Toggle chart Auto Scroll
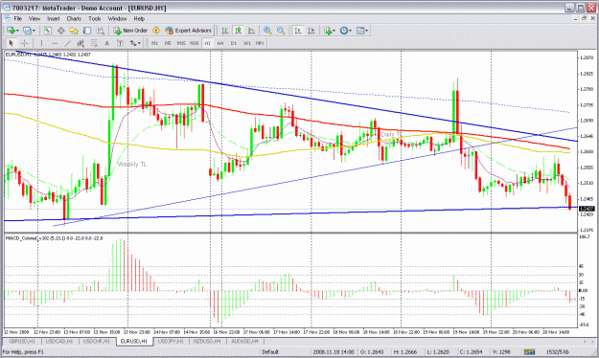 coord(298,31)
